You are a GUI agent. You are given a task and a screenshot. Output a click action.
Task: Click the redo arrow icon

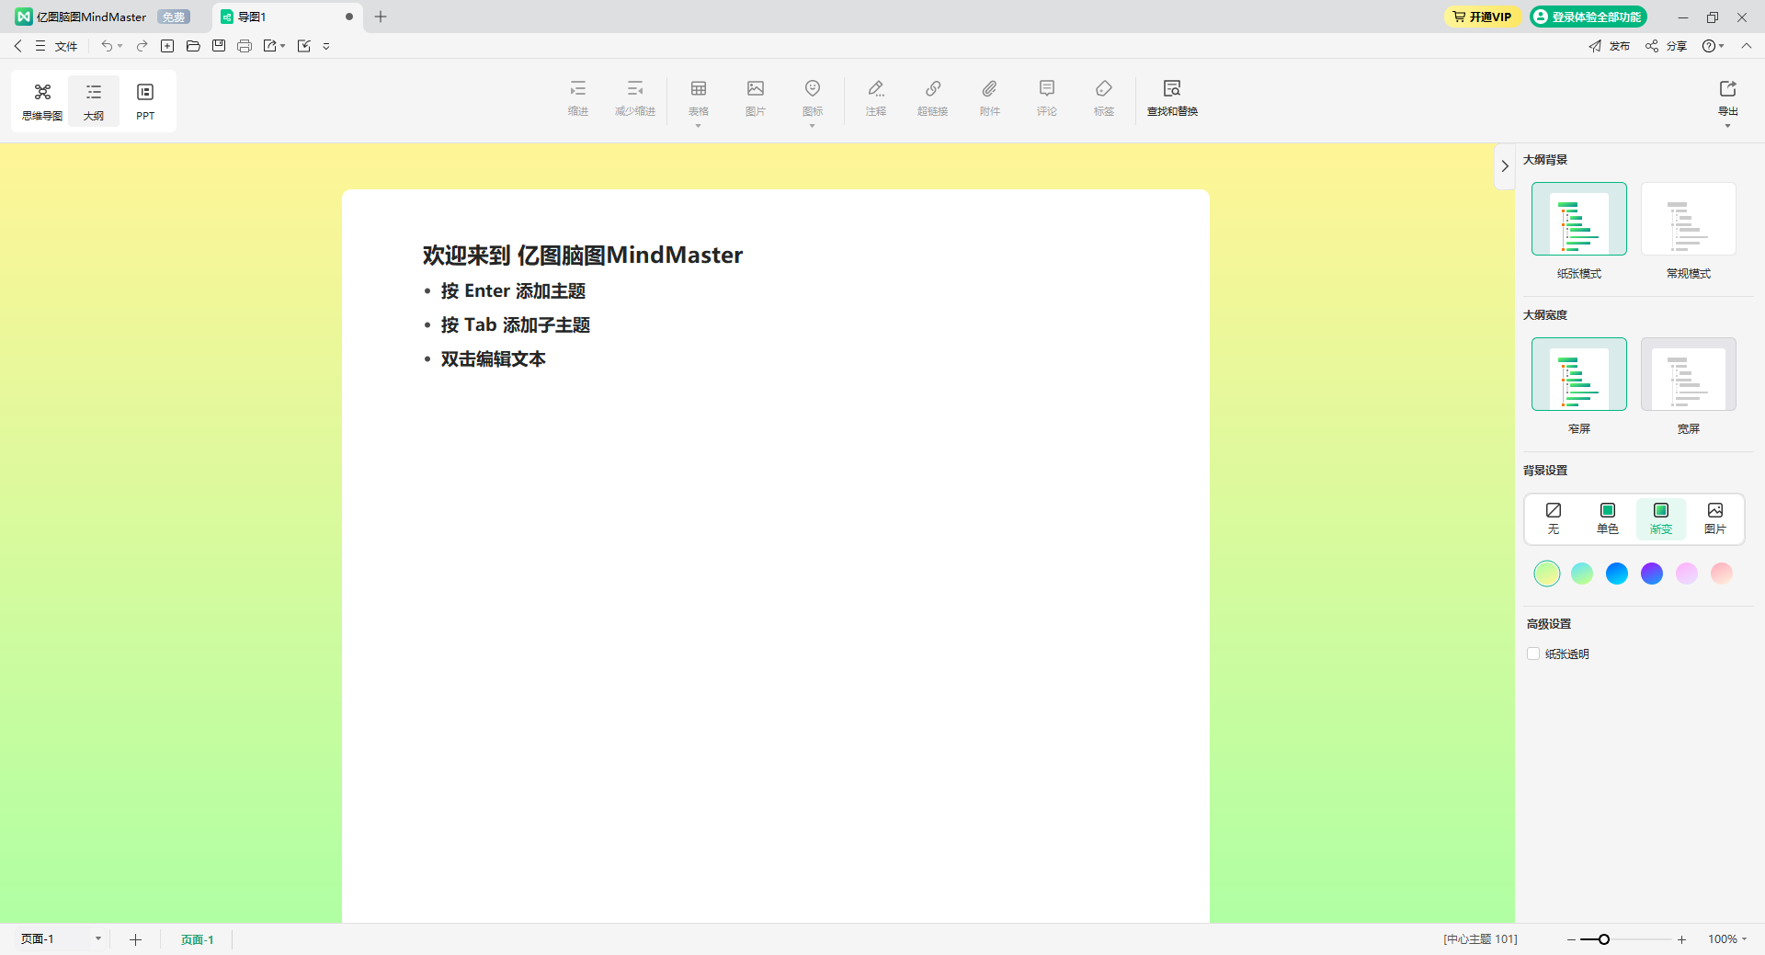pyautogui.click(x=142, y=46)
